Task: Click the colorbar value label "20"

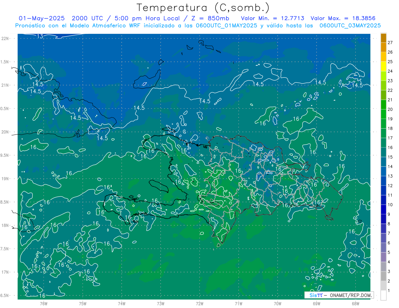Action: 390,109
